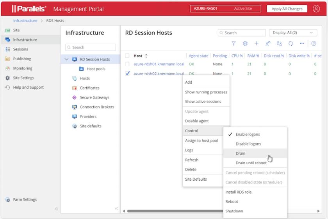The width and height of the screenshot is (328, 219).
Task: Click the Monitoring gauge icon
Action: pyautogui.click(x=7, y=68)
